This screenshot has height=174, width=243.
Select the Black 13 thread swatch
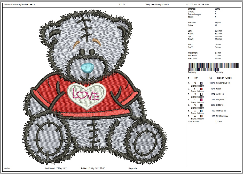coord(201,105)
